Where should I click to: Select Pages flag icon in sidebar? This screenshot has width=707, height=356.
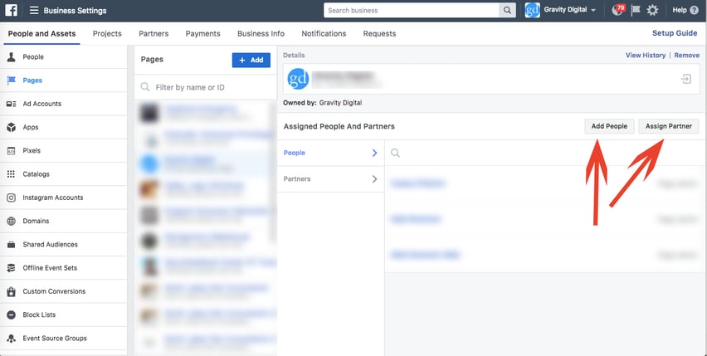coord(12,80)
